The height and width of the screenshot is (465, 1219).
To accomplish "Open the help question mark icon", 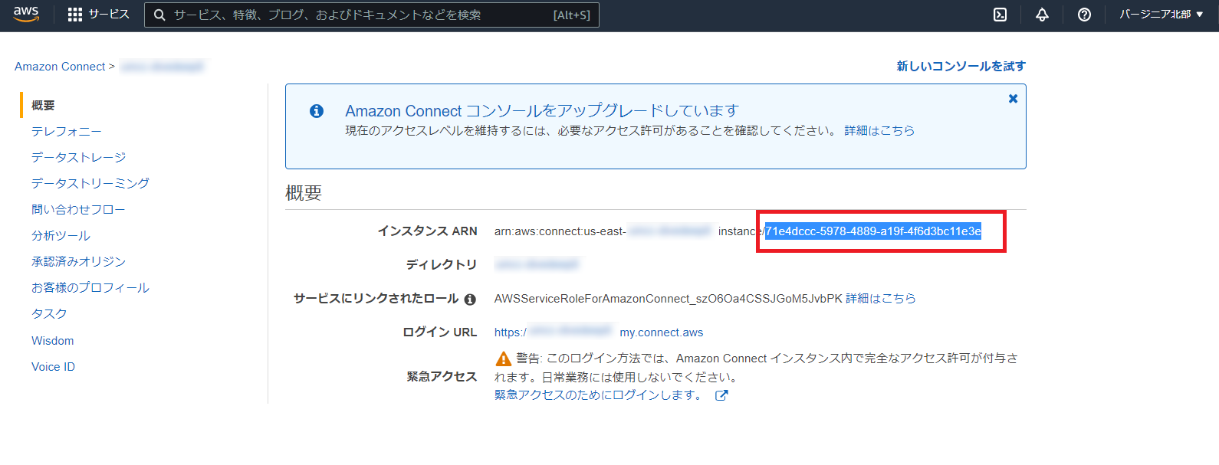I will click(x=1084, y=15).
